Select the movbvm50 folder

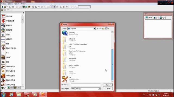pos(69,60)
